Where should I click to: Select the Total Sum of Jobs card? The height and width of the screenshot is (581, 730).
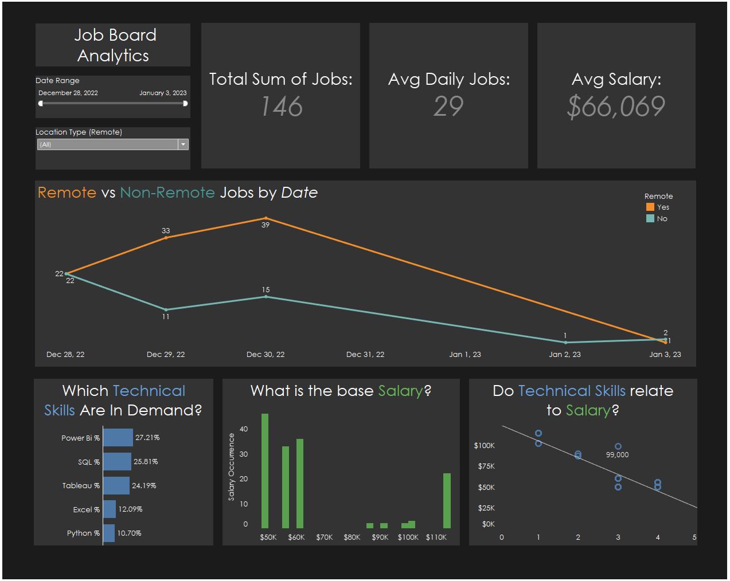pyautogui.click(x=280, y=95)
